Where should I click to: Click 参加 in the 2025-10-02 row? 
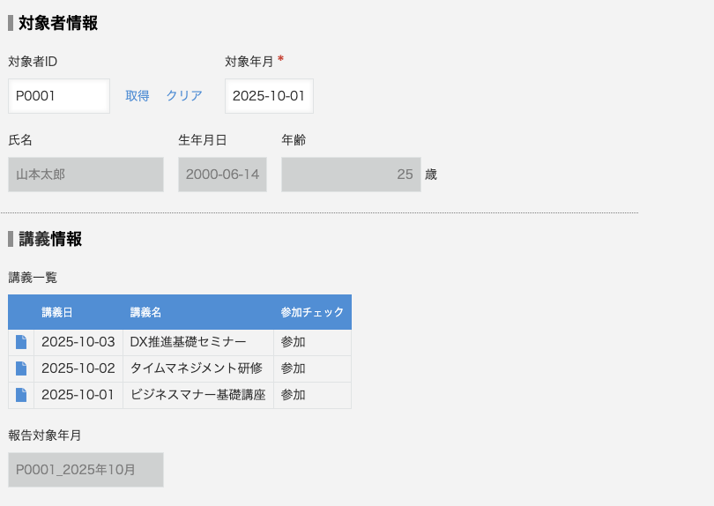click(x=294, y=368)
